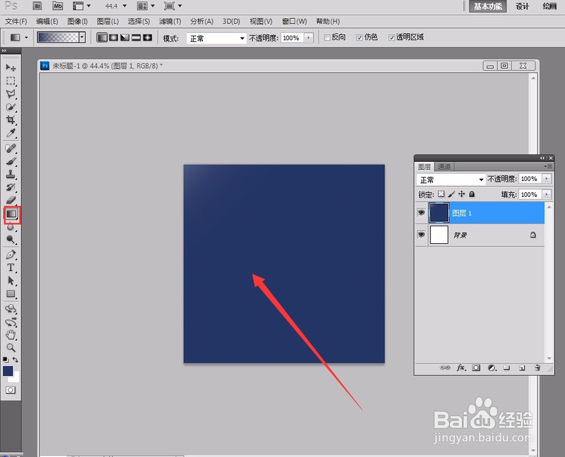Swap foreground and background colors
The height and width of the screenshot is (457, 565).
[x=15, y=359]
